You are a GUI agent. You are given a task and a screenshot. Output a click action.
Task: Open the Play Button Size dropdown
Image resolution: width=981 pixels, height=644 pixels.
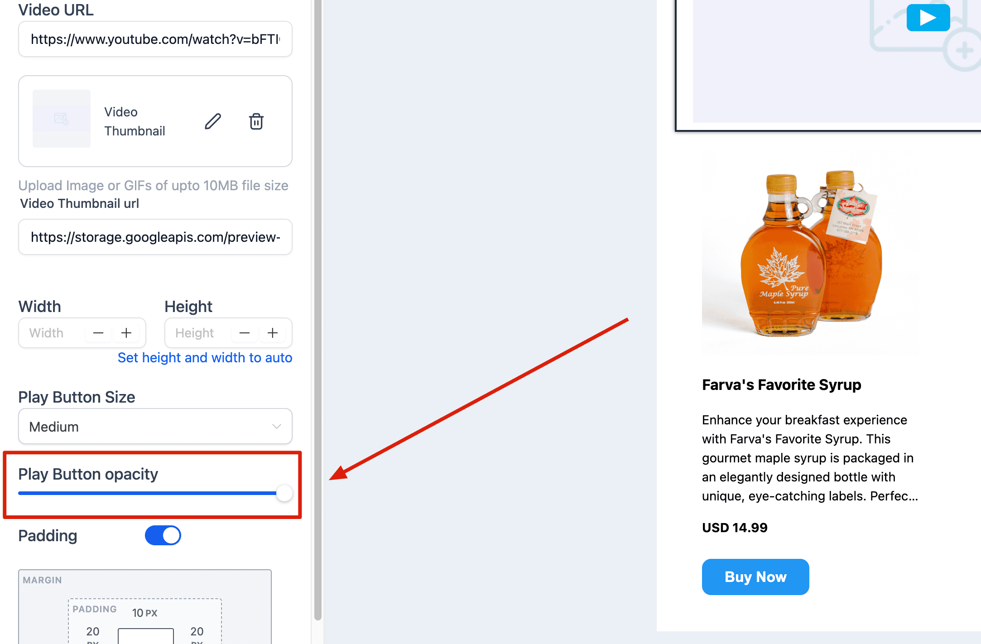tap(155, 426)
